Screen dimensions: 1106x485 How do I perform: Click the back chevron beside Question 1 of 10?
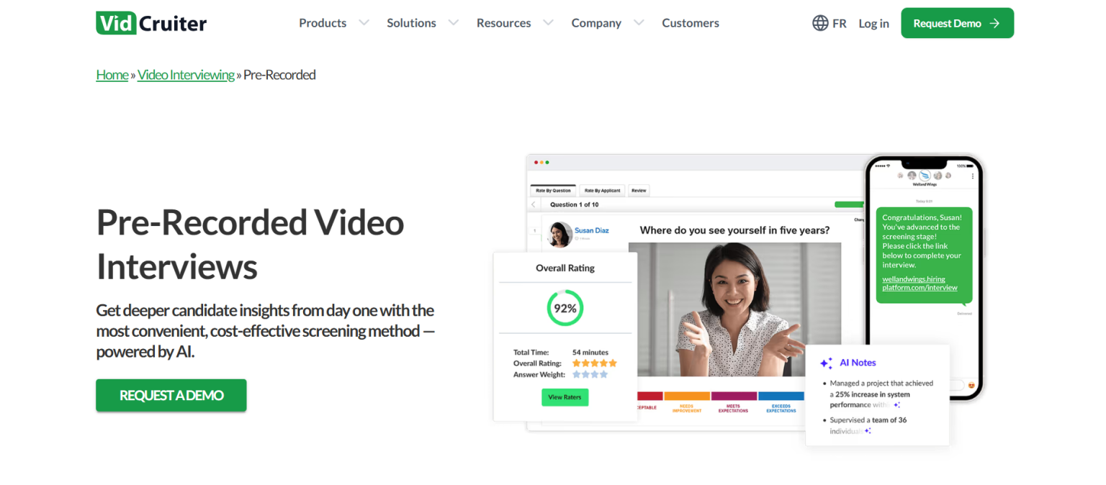click(x=534, y=204)
